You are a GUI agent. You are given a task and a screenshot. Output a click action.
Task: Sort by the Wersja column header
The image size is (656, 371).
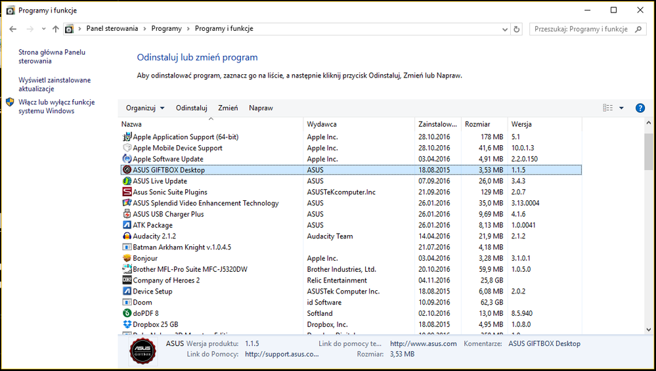coord(544,124)
